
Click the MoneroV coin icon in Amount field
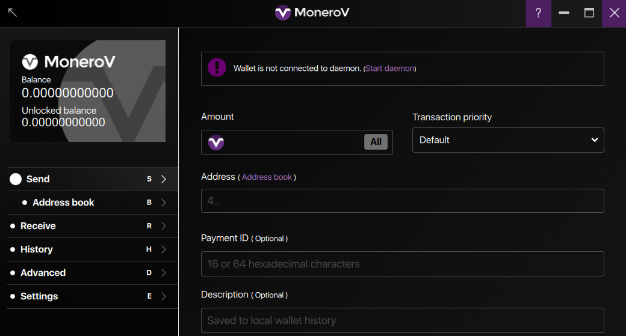[216, 142]
